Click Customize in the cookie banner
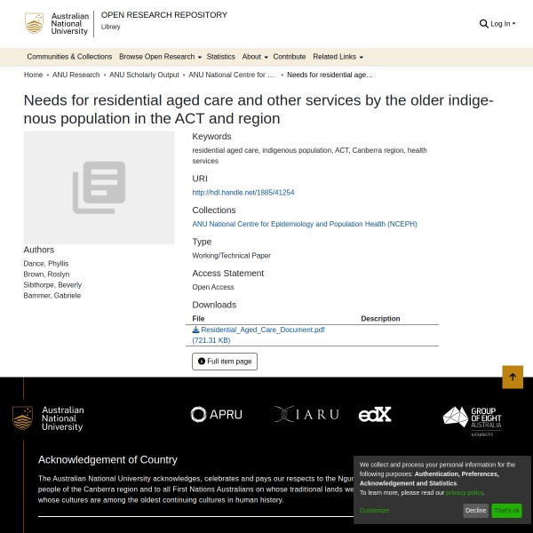The height and width of the screenshot is (533, 533). [374, 511]
